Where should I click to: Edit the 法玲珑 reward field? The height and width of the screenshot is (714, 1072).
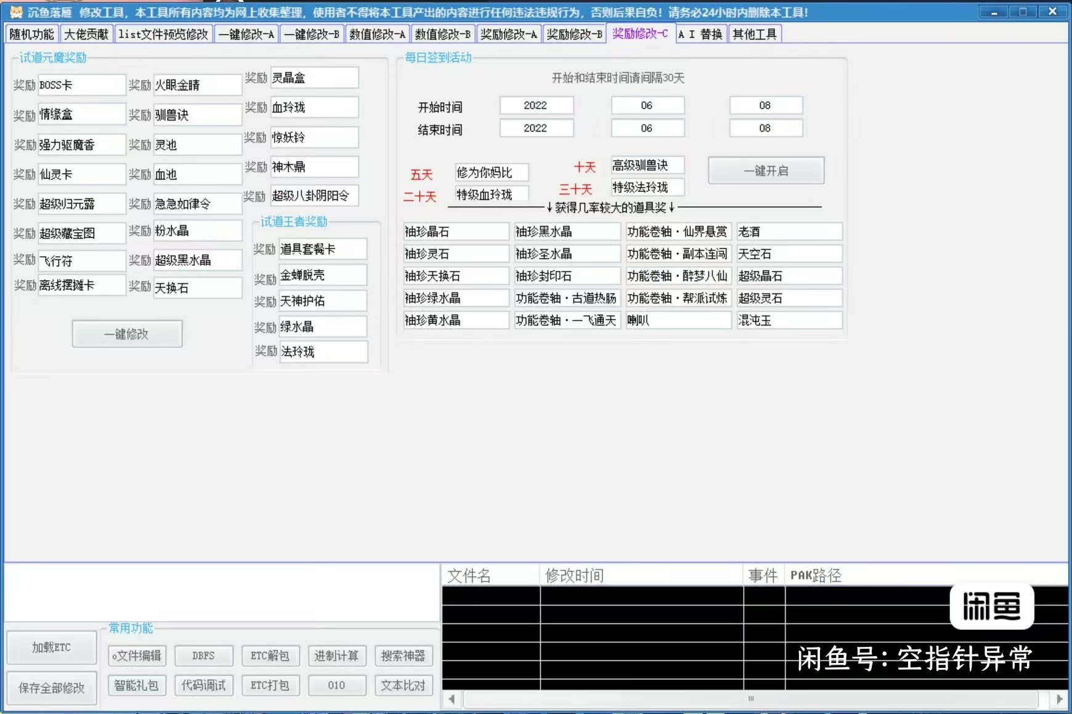(x=323, y=351)
